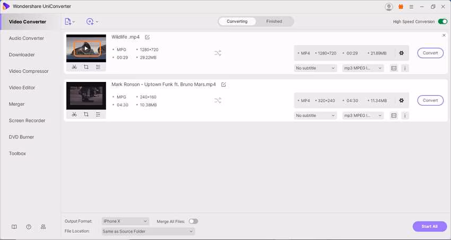Show info icon for Wildlife file
The height and width of the screenshot is (240, 451).
point(405,68)
